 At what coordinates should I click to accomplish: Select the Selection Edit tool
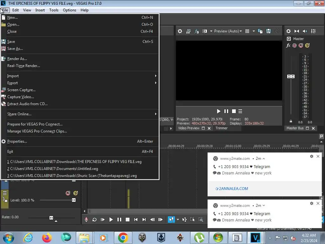tap(192, 220)
